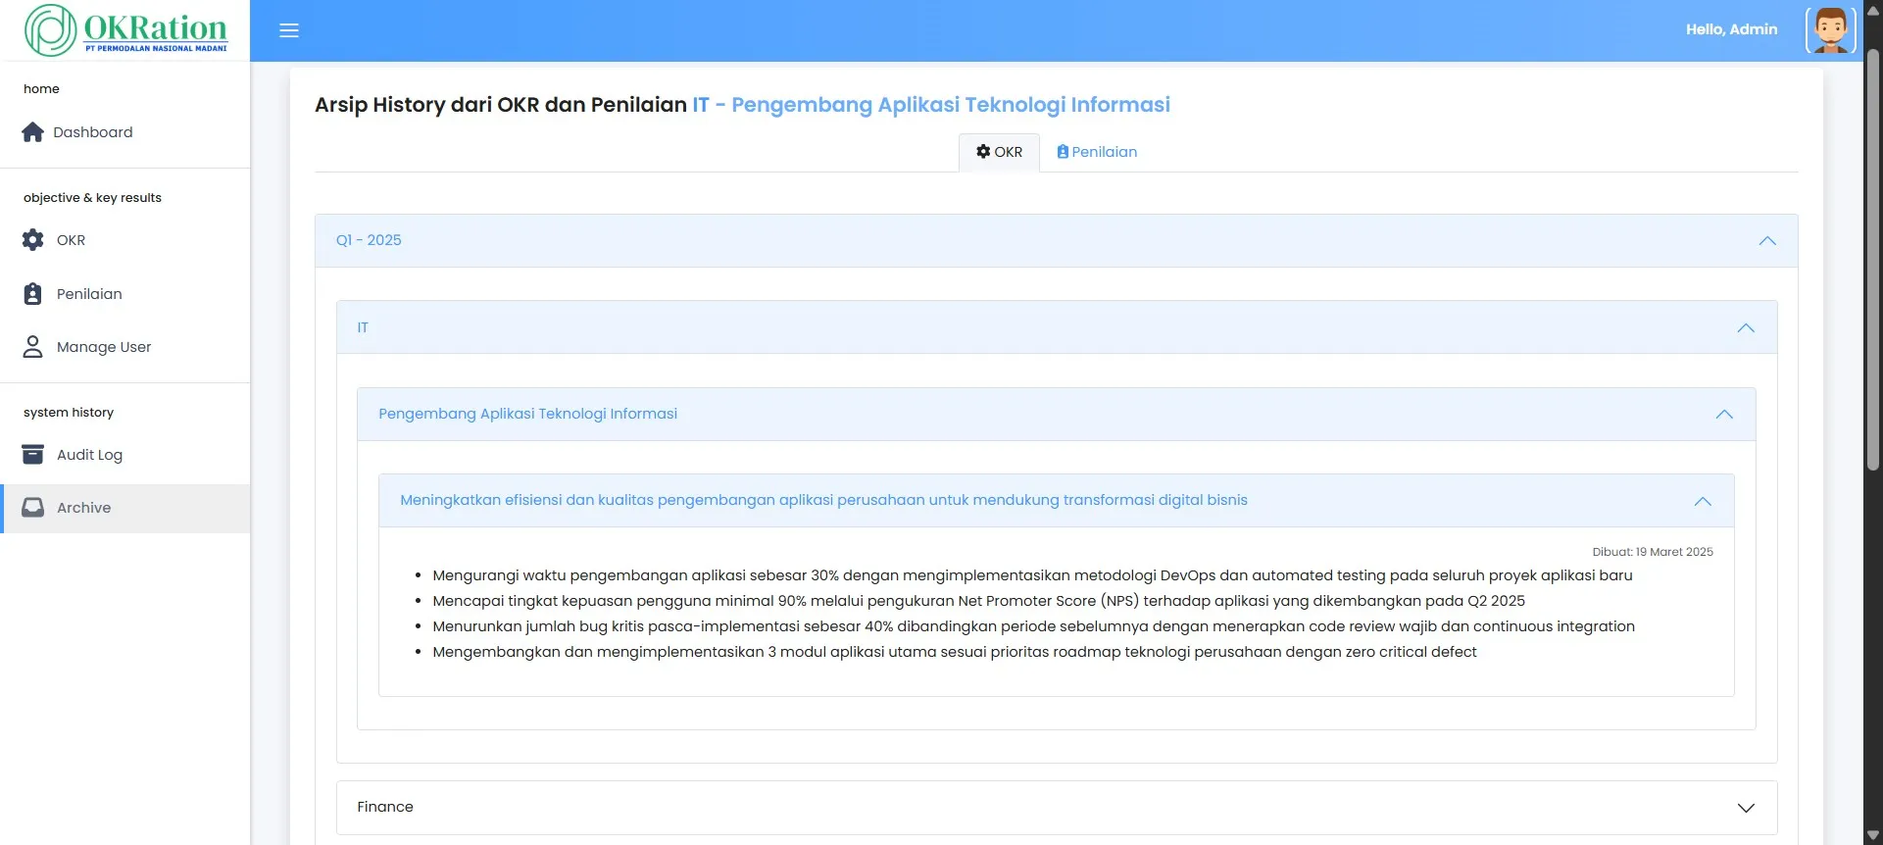This screenshot has height=845, width=1883.
Task: Switch to the OKR tab
Action: [x=999, y=152]
